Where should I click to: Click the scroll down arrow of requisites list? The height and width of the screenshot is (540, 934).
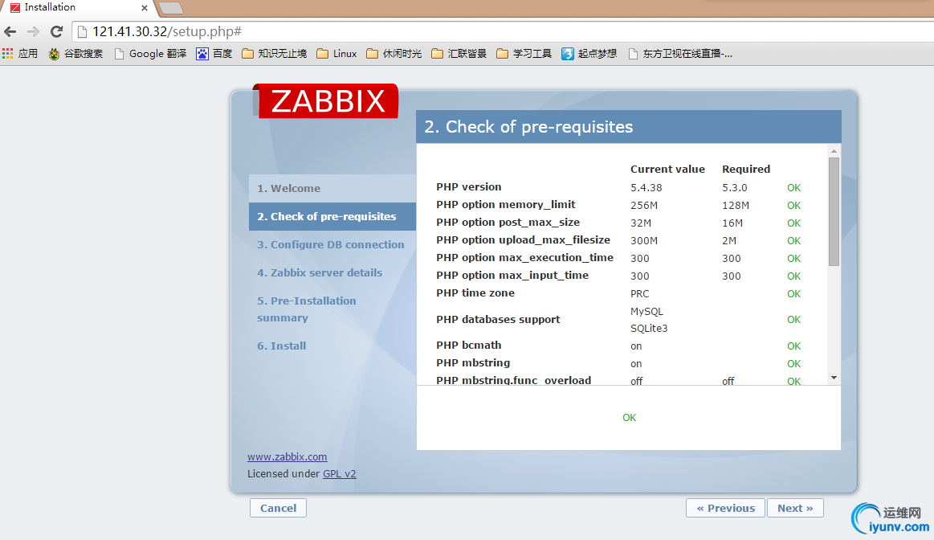pos(834,378)
